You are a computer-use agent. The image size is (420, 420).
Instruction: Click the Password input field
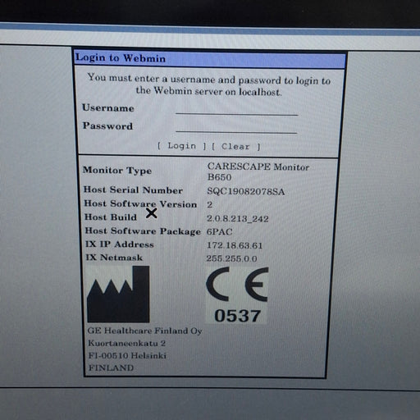[236, 127]
